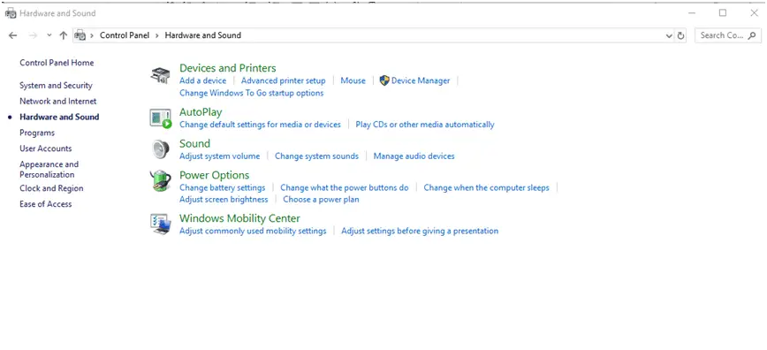This screenshot has height=350, width=767.
Task: Expand chevron after Control Panel breadcrumb
Action: pyautogui.click(x=157, y=35)
